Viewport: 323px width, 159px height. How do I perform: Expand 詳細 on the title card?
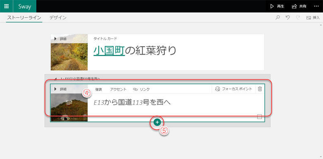(60, 39)
